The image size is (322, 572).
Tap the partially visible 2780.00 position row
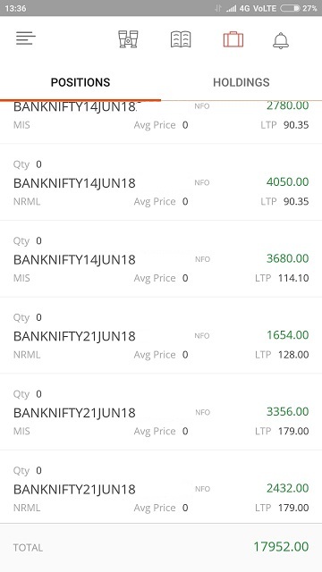pos(161,122)
